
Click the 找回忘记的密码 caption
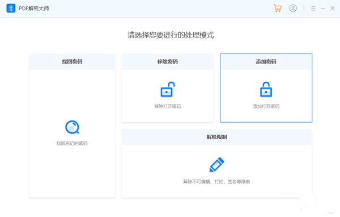point(72,143)
